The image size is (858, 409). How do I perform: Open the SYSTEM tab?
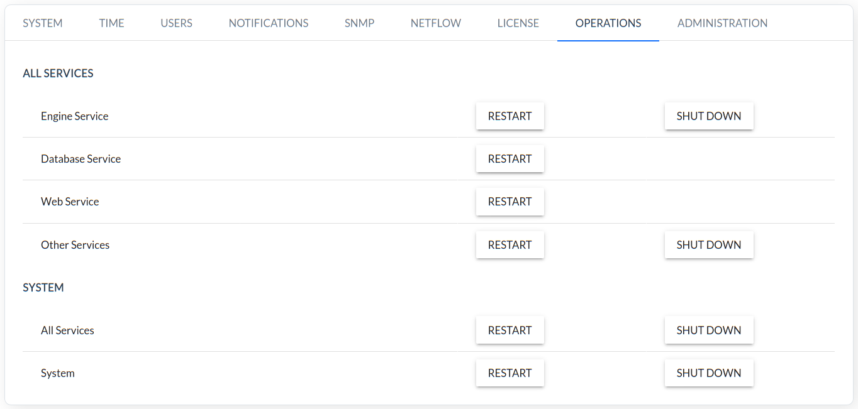click(x=43, y=23)
